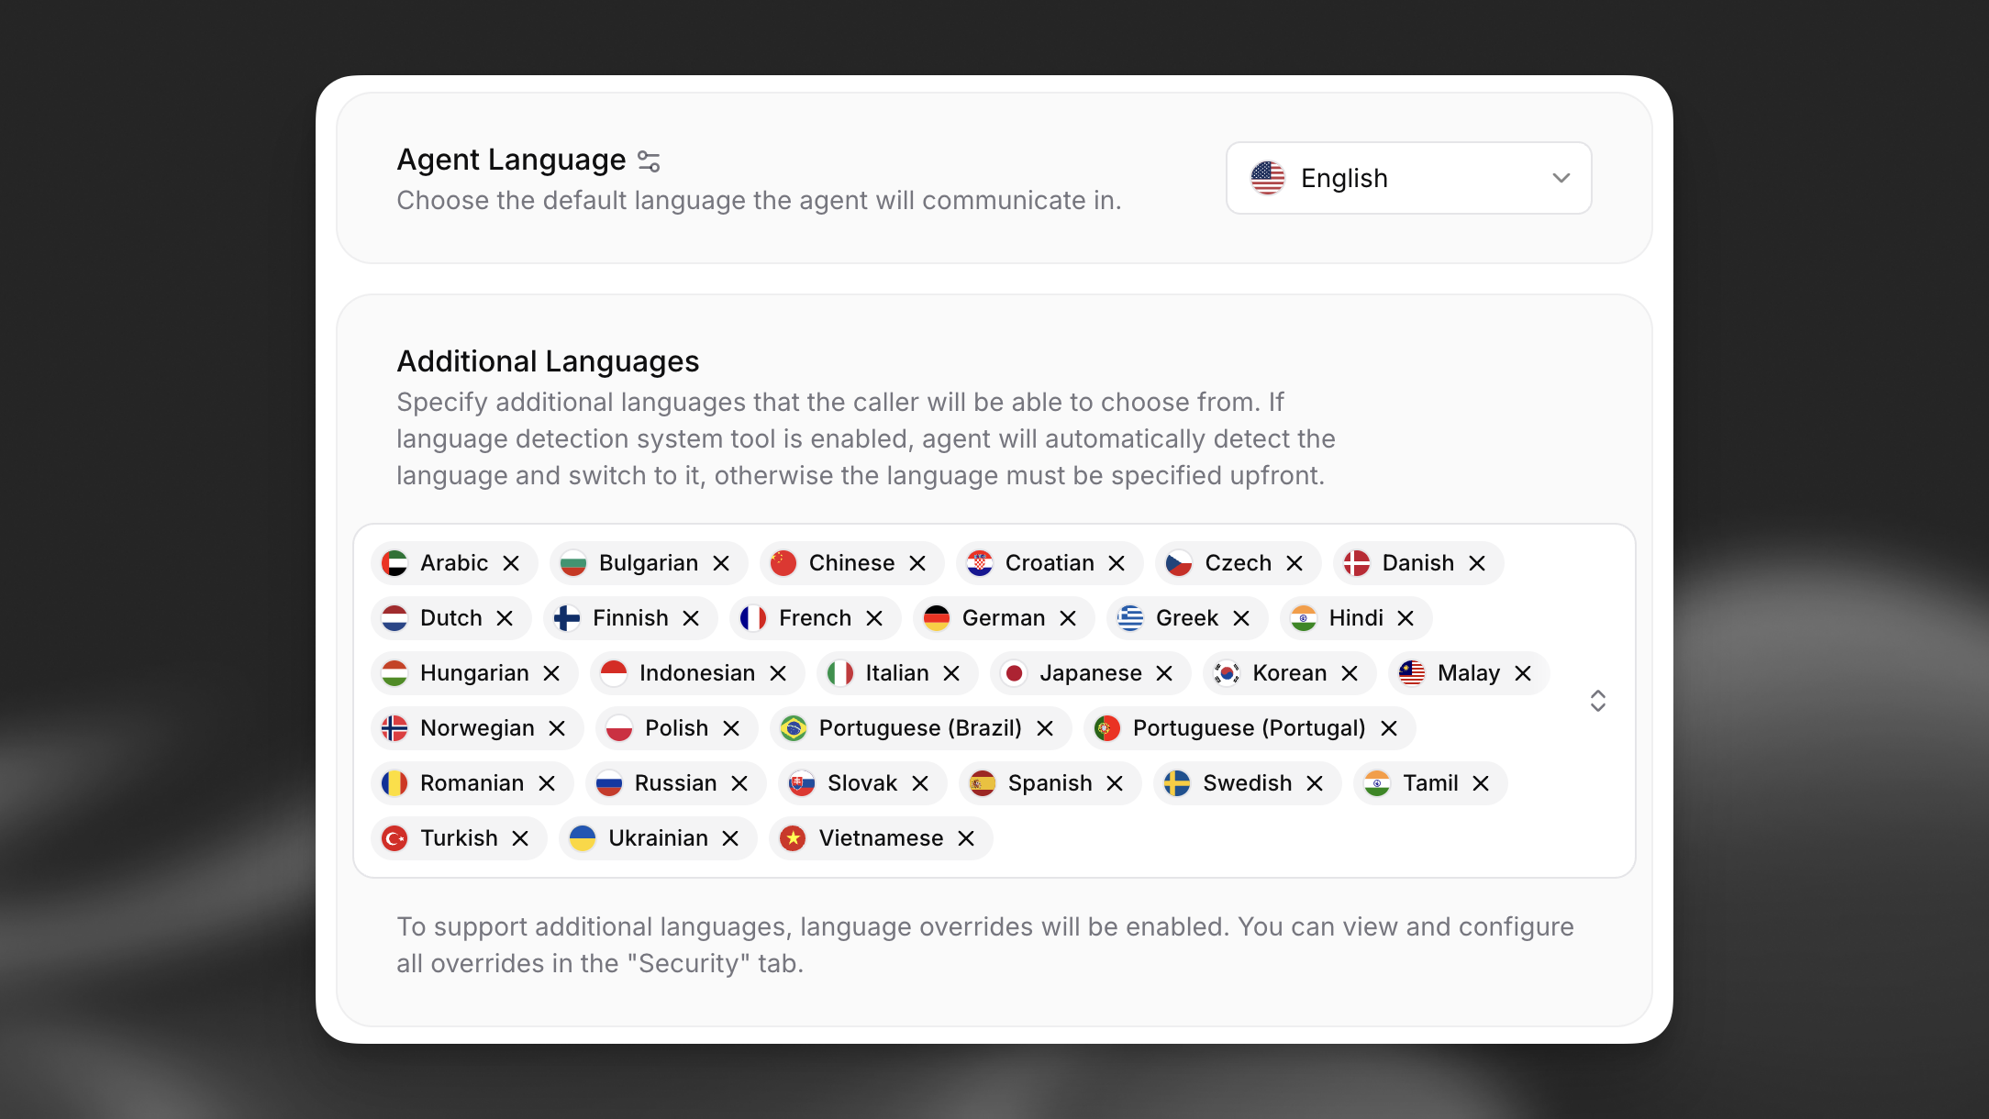1989x1119 pixels.
Task: Click the up-down expander beside the language list
Action: (1597, 700)
